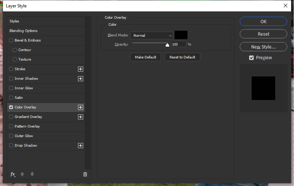
Task: Click the Opacity percentage input field
Action: tap(178, 44)
